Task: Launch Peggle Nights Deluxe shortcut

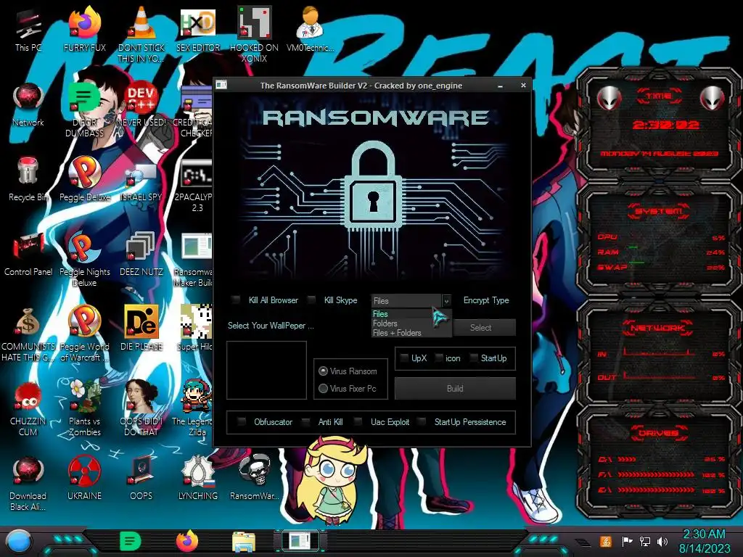Action: [x=85, y=260]
